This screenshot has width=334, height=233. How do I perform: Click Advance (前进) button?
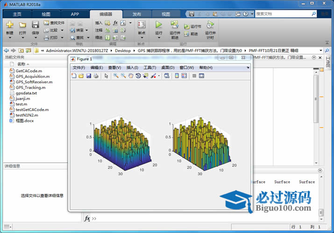point(191,34)
